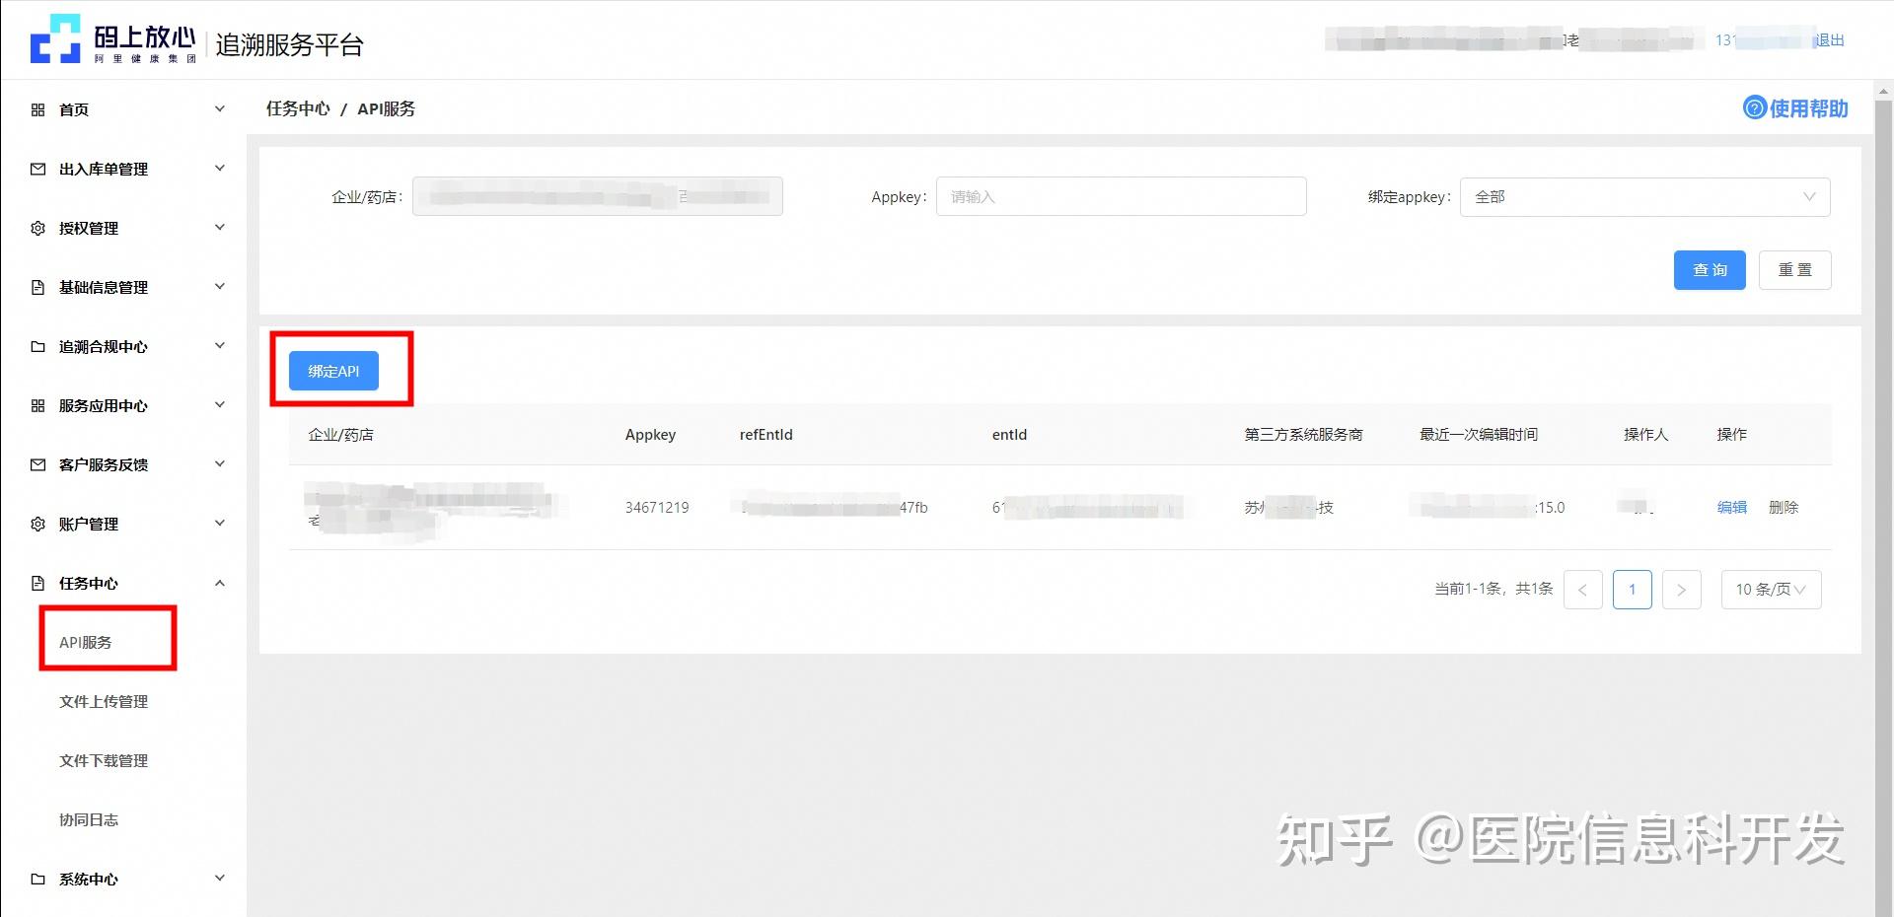Screen dimensions: 1894x917
Task: Open 文件上传管理 in the sidebar
Action: click(104, 701)
